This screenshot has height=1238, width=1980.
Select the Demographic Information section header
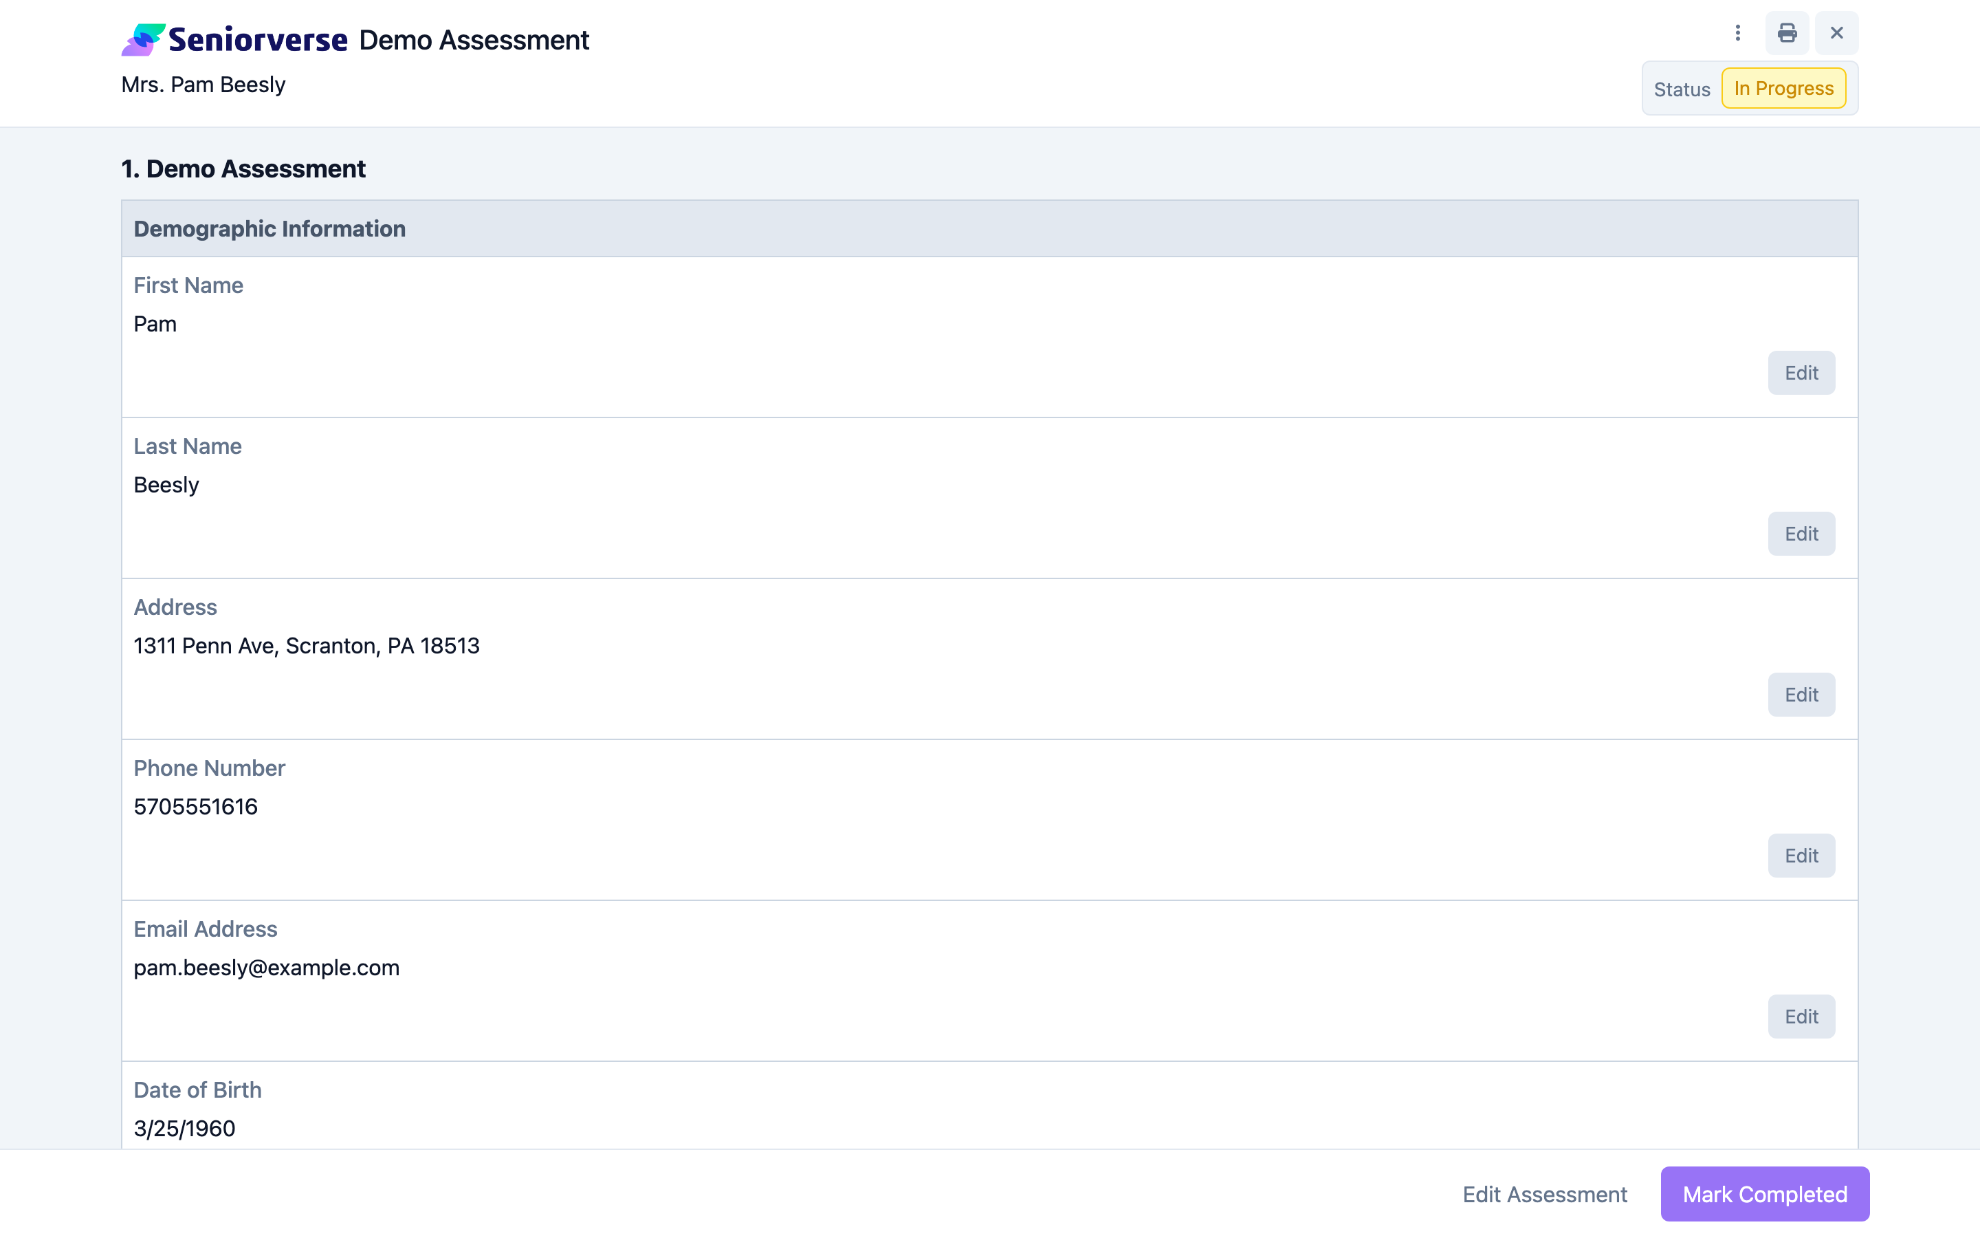pyautogui.click(x=990, y=228)
